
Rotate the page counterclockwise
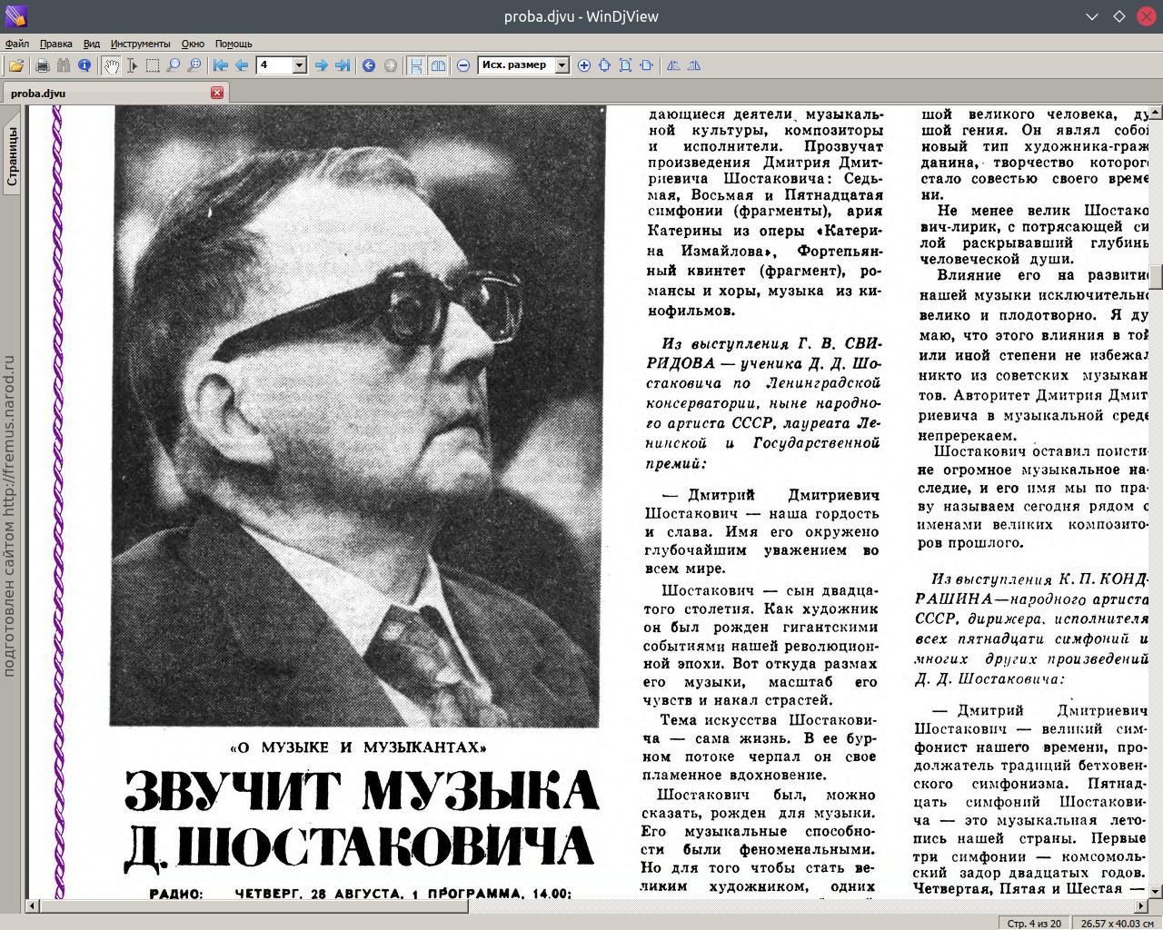click(x=673, y=65)
